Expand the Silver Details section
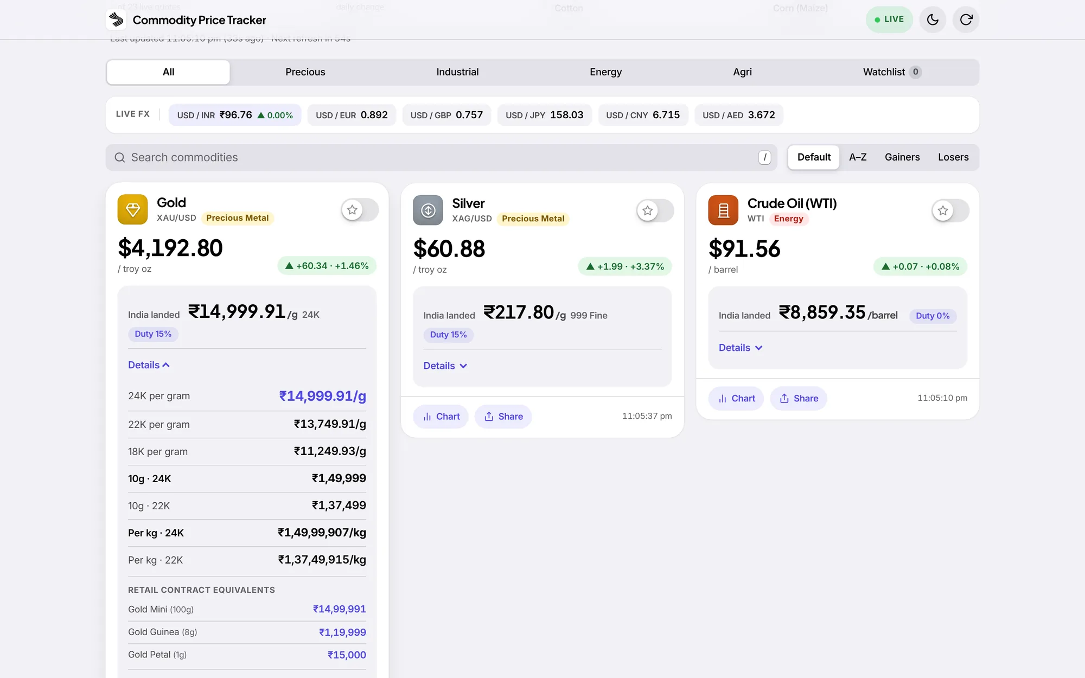The image size is (1085, 678). [x=445, y=366]
